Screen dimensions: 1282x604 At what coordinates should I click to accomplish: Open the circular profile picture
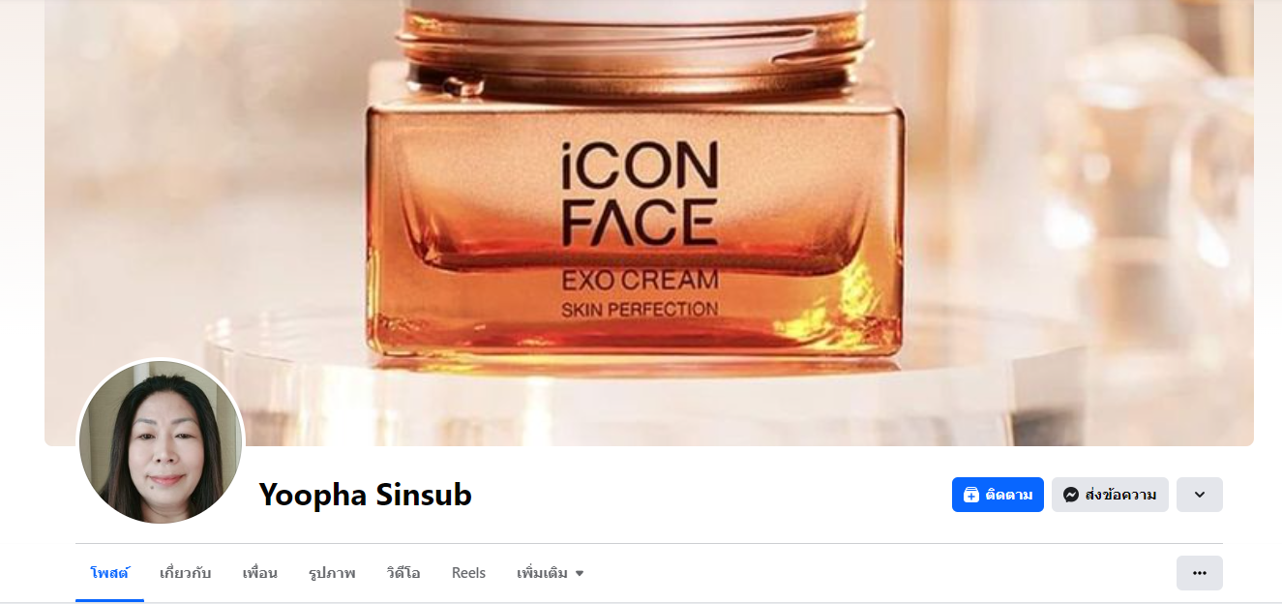(x=161, y=442)
